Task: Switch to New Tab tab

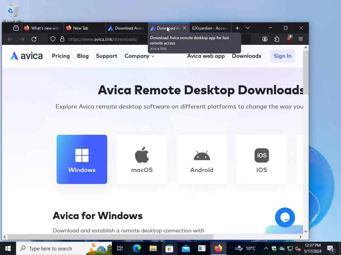Action: [x=85, y=28]
